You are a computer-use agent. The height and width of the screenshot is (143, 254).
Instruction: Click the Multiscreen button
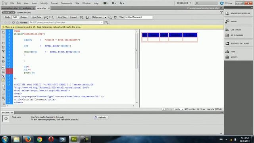pos(97,17)
